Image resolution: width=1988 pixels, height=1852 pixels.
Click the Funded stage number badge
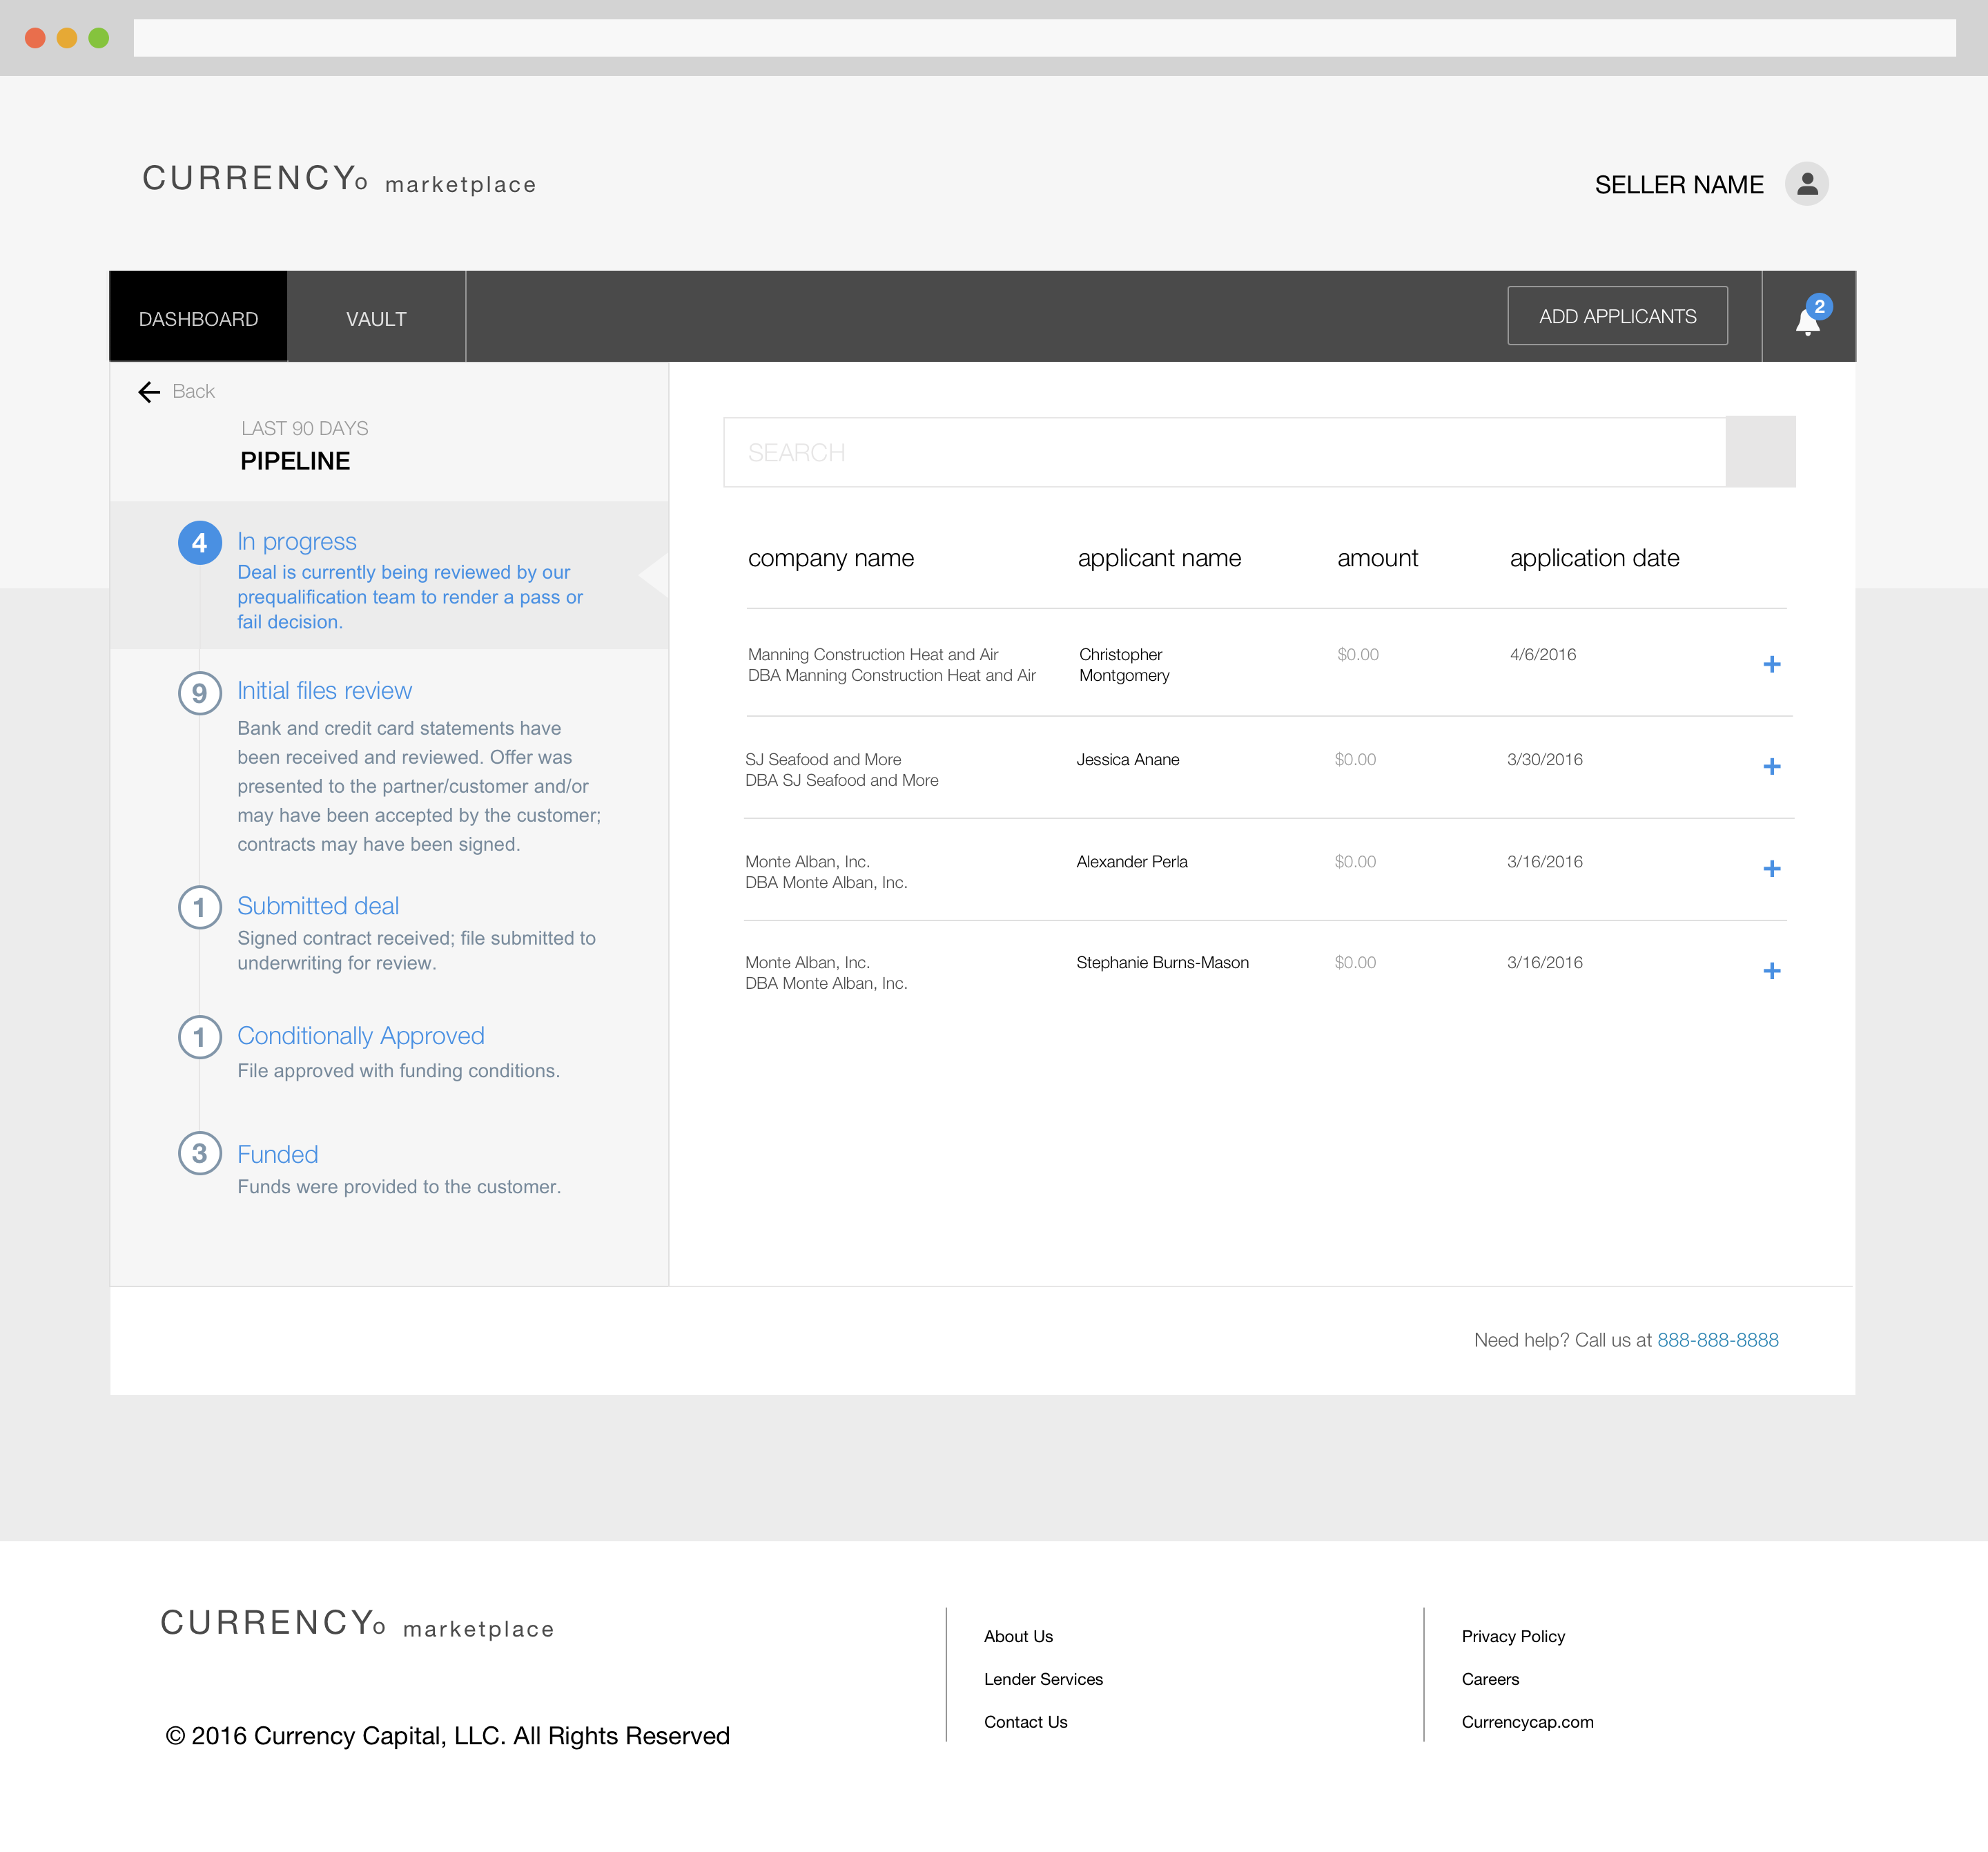click(200, 1154)
